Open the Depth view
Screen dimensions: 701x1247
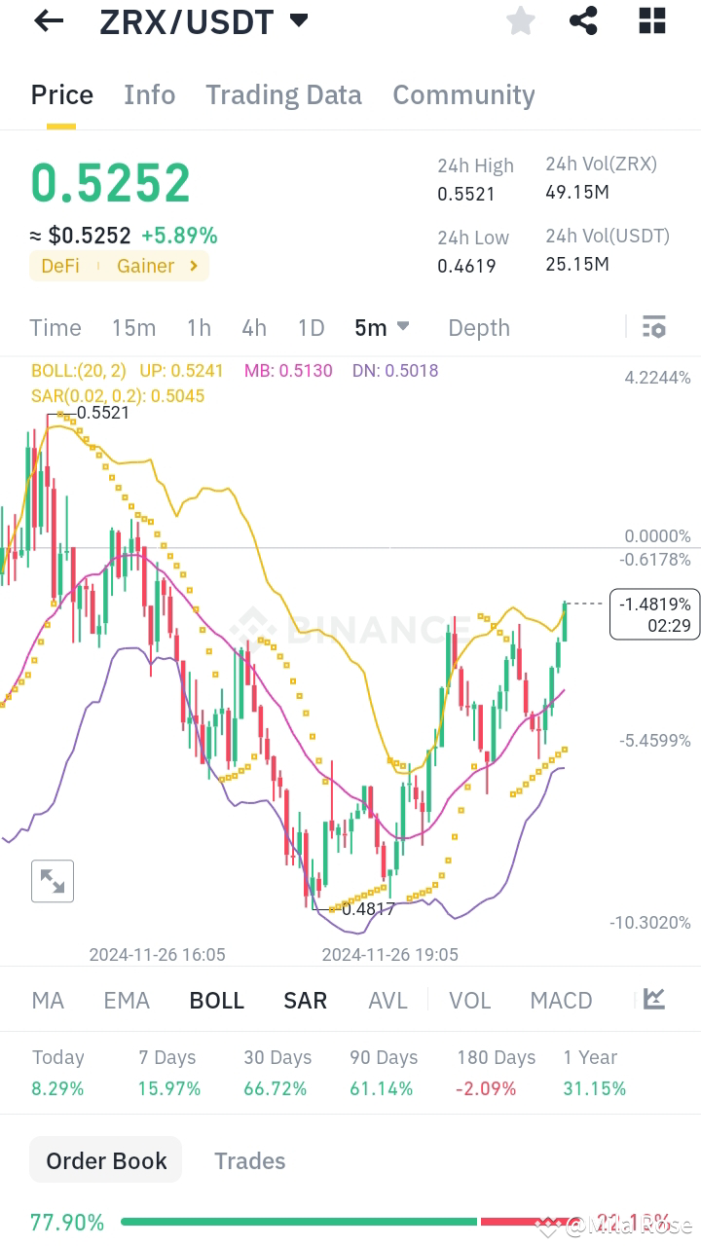tap(478, 327)
